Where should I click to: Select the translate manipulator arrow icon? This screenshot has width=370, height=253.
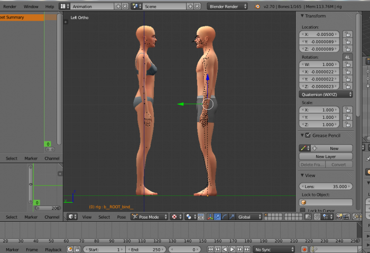(217, 217)
